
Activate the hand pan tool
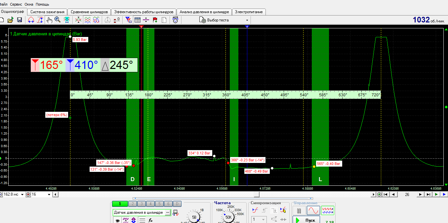[x=49, y=20]
